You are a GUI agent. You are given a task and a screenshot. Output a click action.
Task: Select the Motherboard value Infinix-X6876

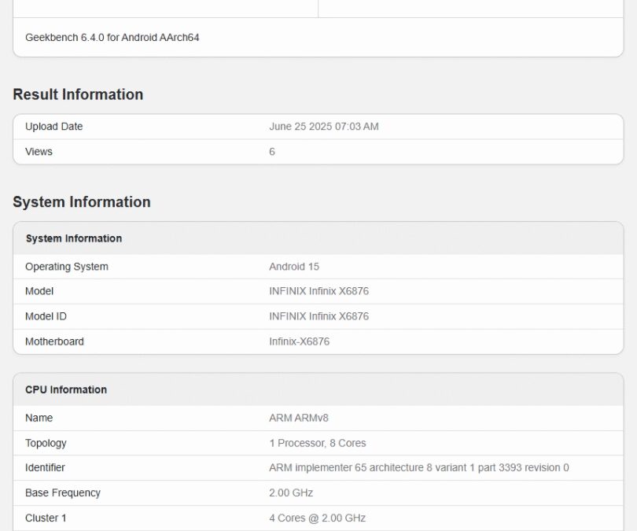tap(299, 341)
